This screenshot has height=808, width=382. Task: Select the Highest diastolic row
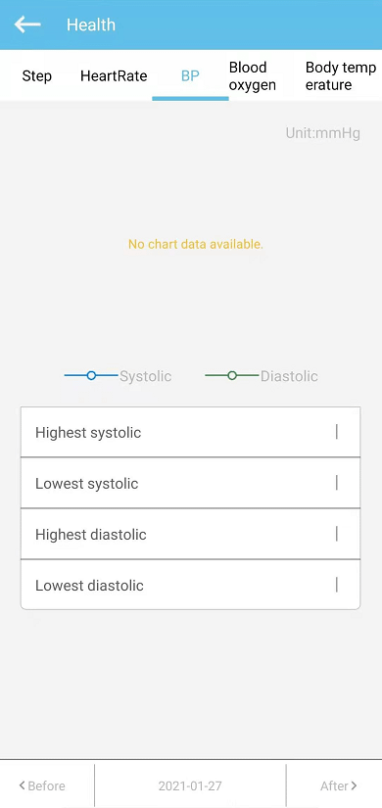pyautogui.click(x=190, y=534)
